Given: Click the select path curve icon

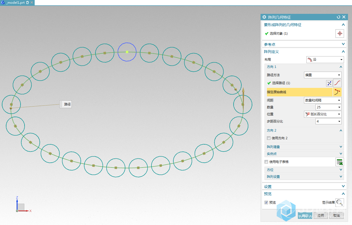Looking at the screenshot, I should pyautogui.click(x=338, y=83).
